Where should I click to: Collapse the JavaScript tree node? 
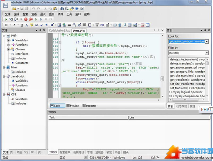[4, 76]
